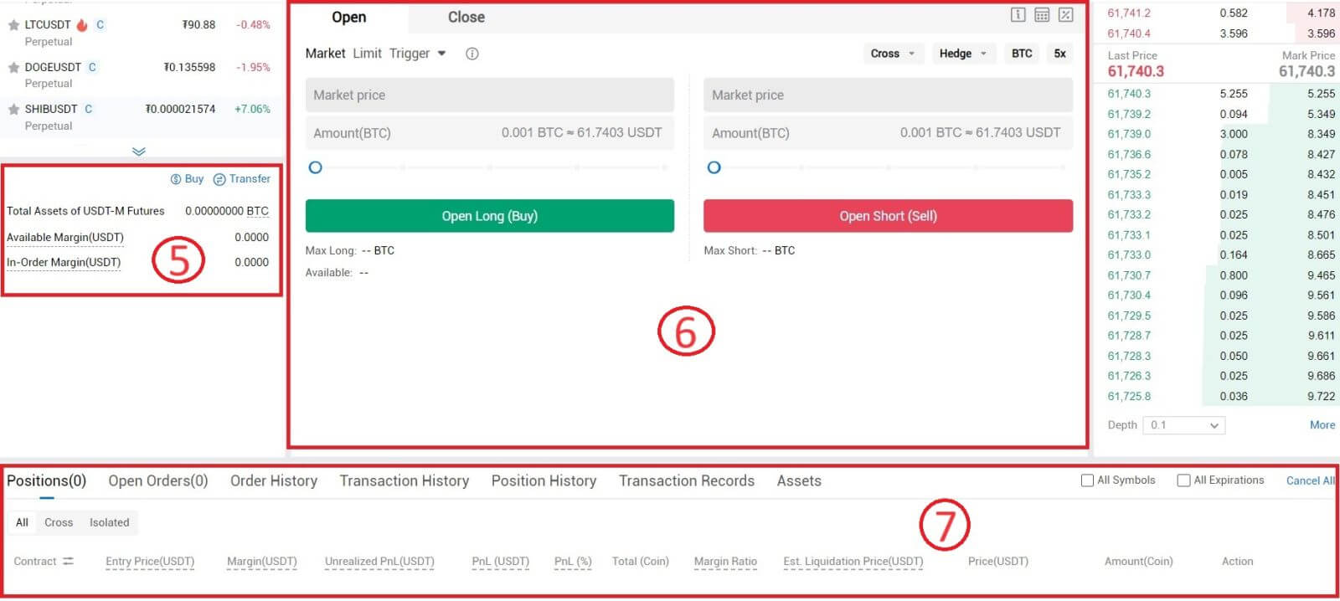Tick the All Expirations checkbox

pos(1183,480)
